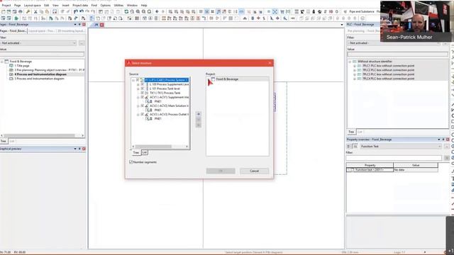454x255 pixels.
Task: Click the first magnifier zoom icon after Redraw
Action: 132,11
